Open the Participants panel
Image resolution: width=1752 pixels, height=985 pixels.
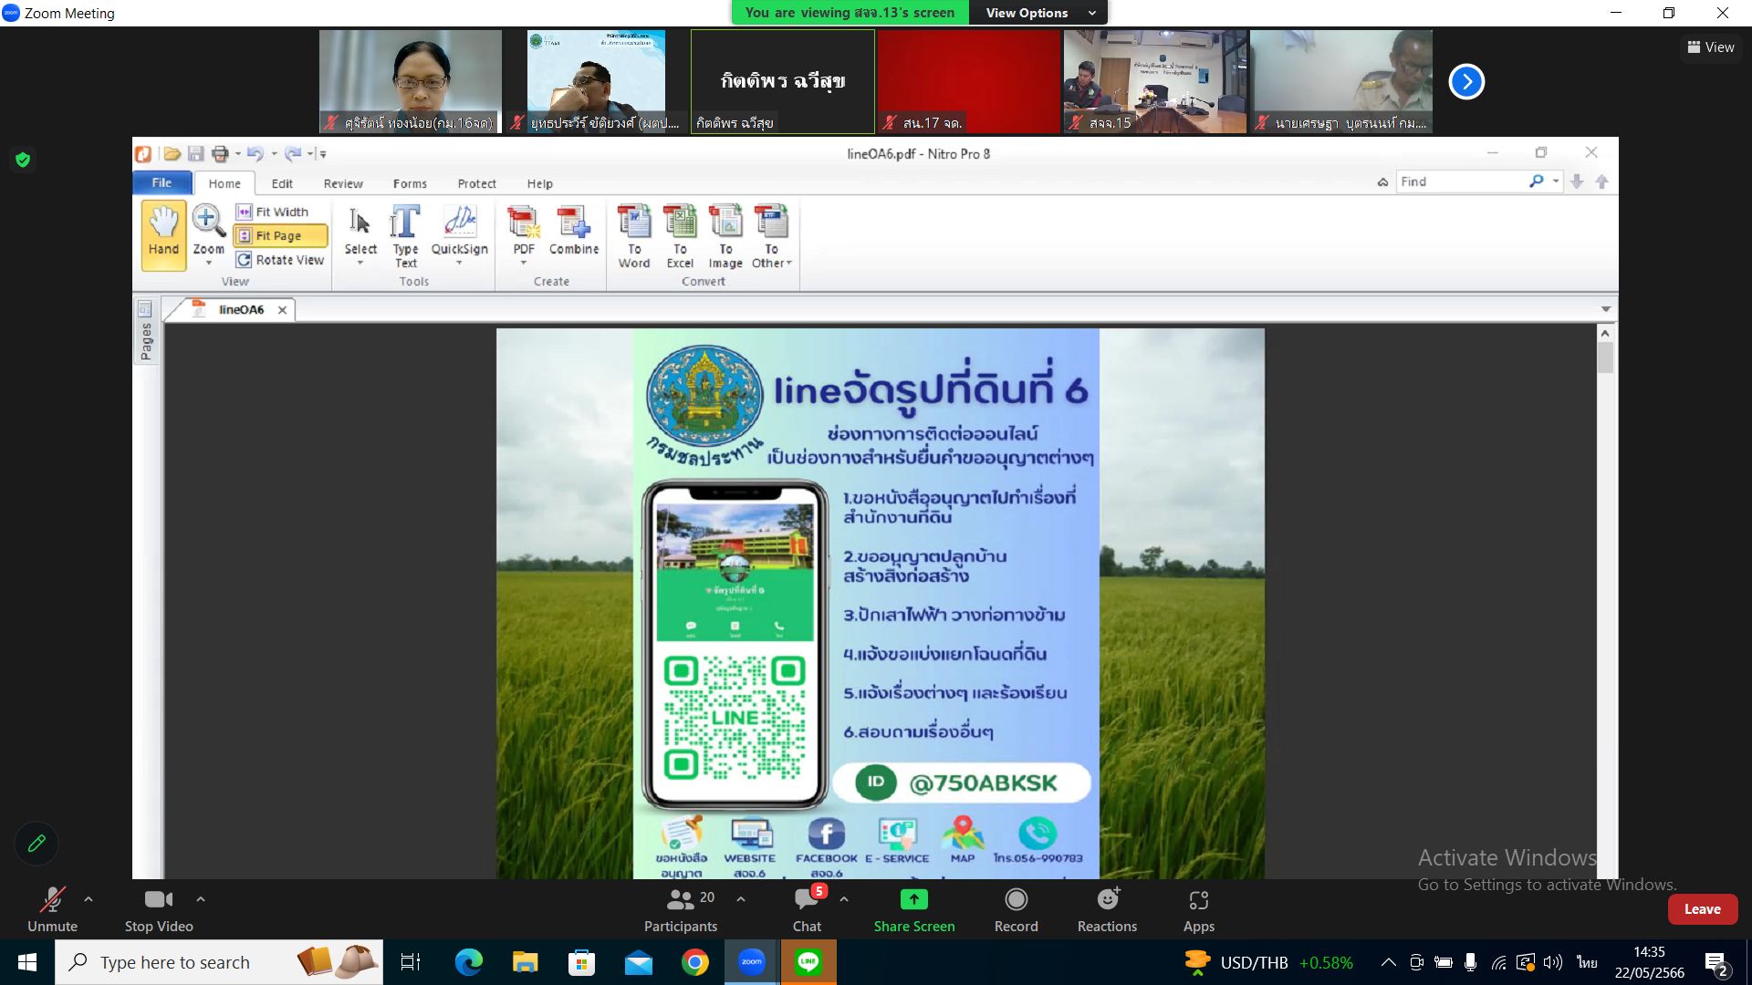tap(681, 909)
